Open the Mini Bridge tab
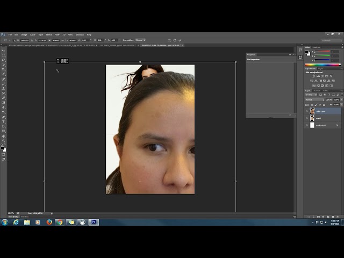The height and width of the screenshot is (258, 344). click(x=13, y=217)
